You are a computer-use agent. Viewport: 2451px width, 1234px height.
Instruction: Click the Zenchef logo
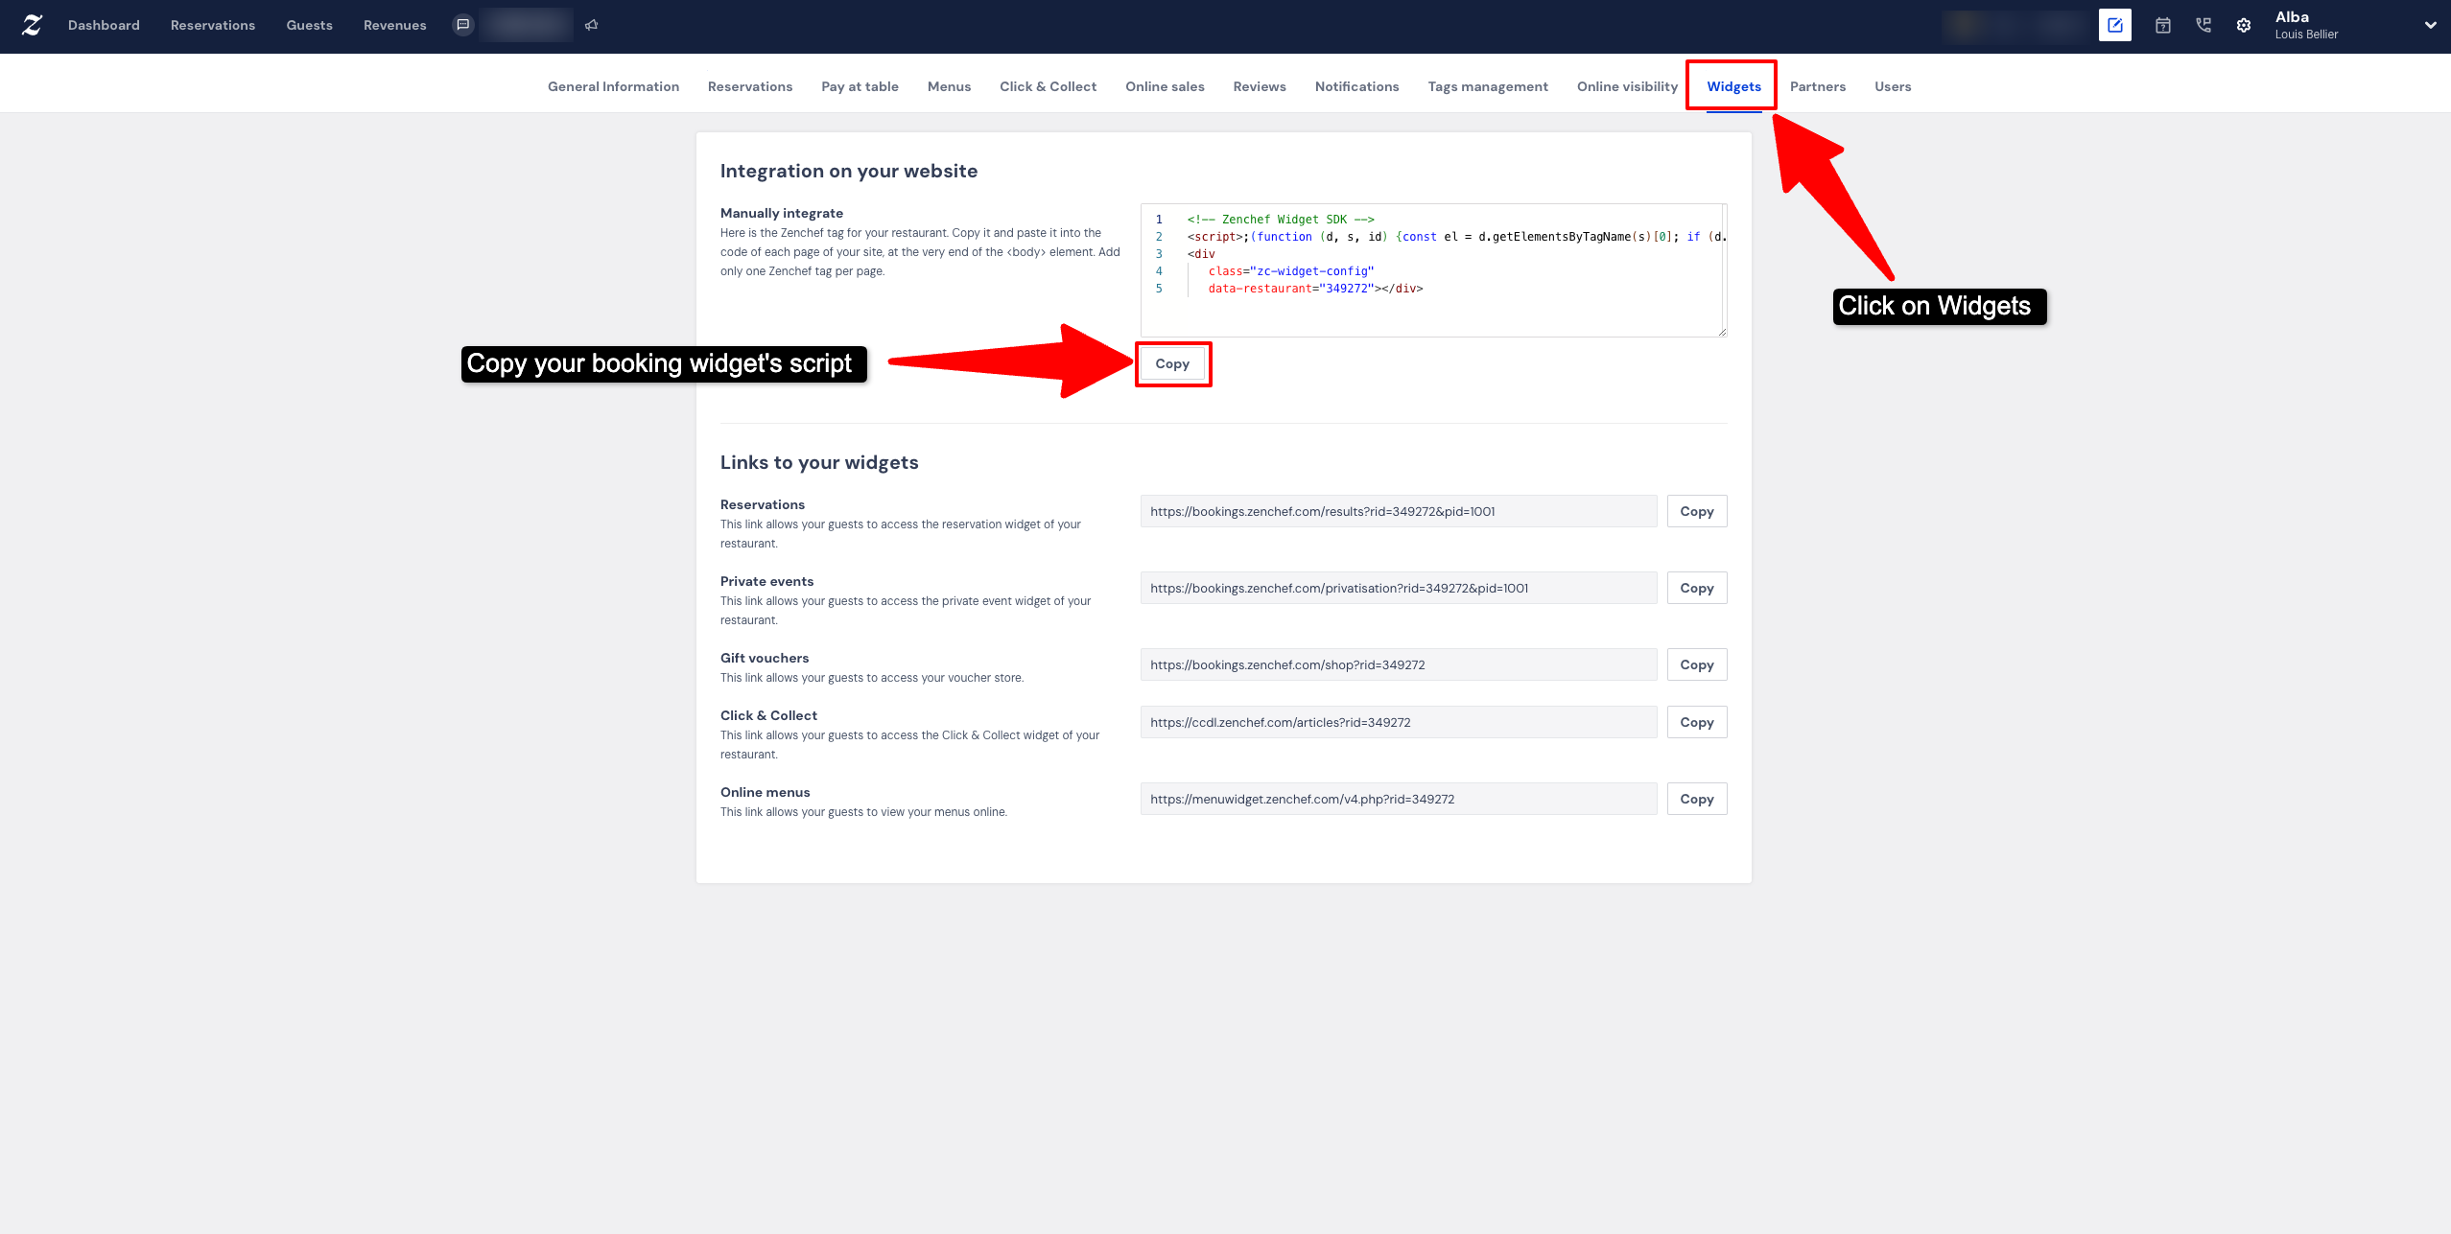[32, 25]
